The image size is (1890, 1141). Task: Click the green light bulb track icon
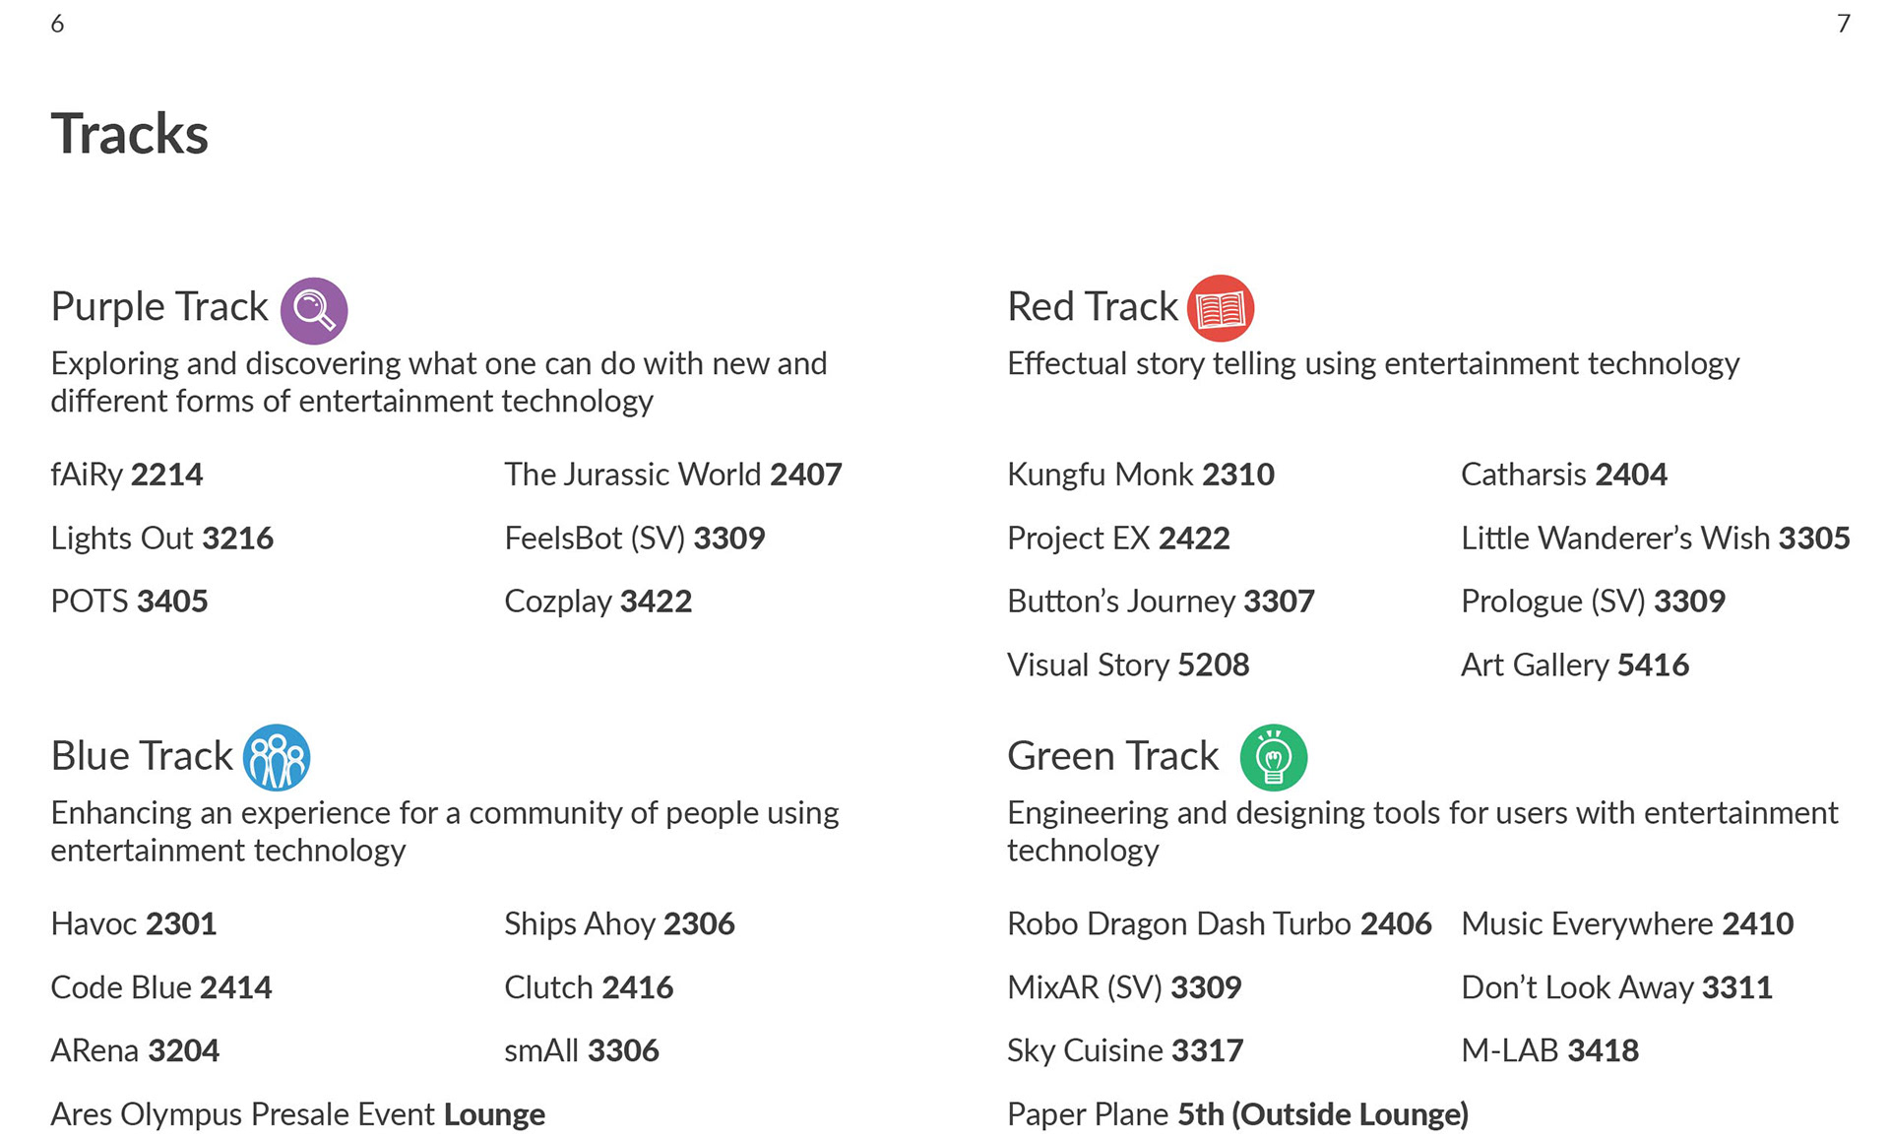tap(1274, 757)
